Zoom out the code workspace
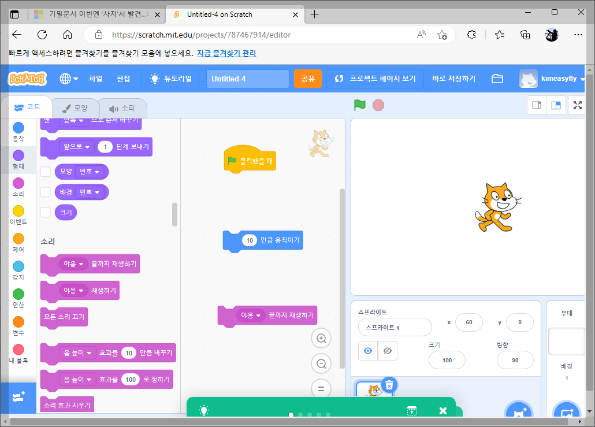This screenshot has width=595, height=427. point(321,363)
